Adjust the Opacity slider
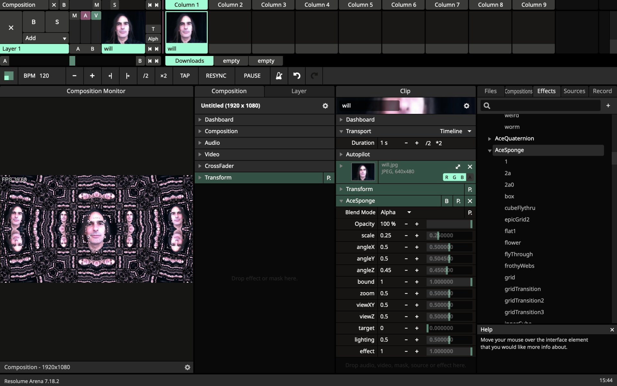Screen dimensions: 617x386 449,224
